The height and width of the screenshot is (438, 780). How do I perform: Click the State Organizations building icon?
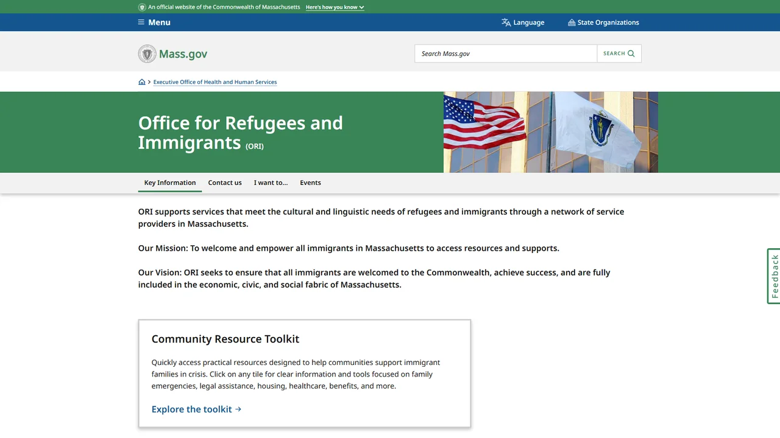pos(572,23)
